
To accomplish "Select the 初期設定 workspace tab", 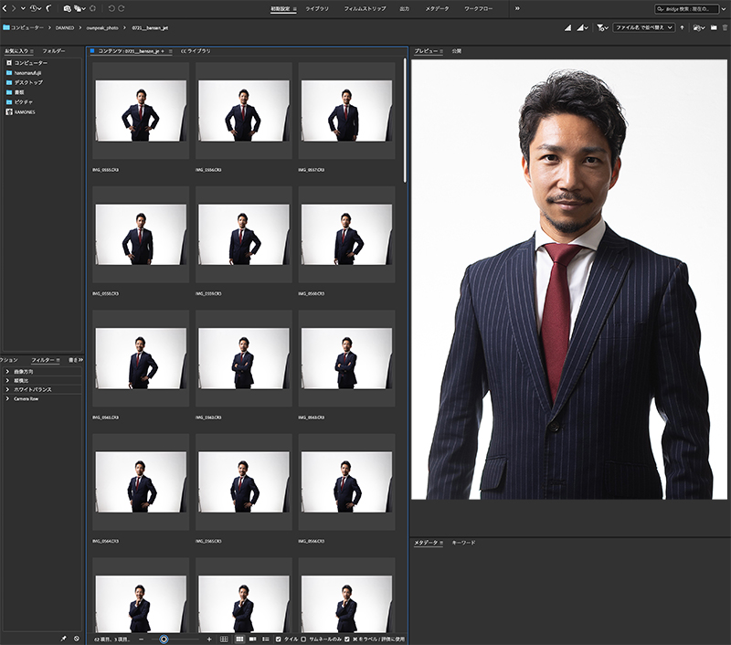I will coord(281,9).
